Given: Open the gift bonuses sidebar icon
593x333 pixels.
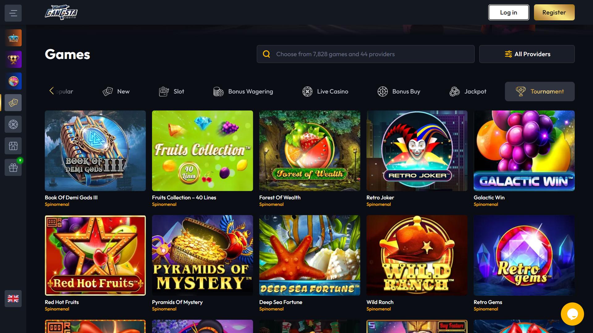Looking at the screenshot, I should pyautogui.click(x=13, y=168).
